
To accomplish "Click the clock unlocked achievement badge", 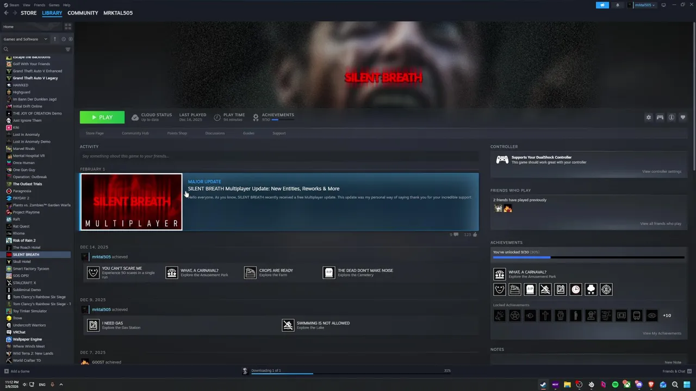I will pyautogui.click(x=576, y=289).
